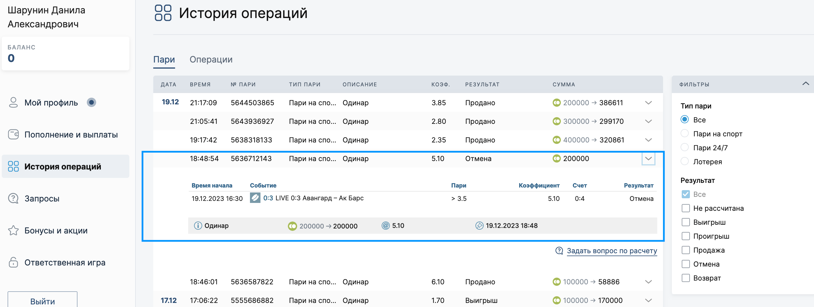Expand bet 5644503865 details chevron
Screen dimensions: 814x307
coord(649,103)
